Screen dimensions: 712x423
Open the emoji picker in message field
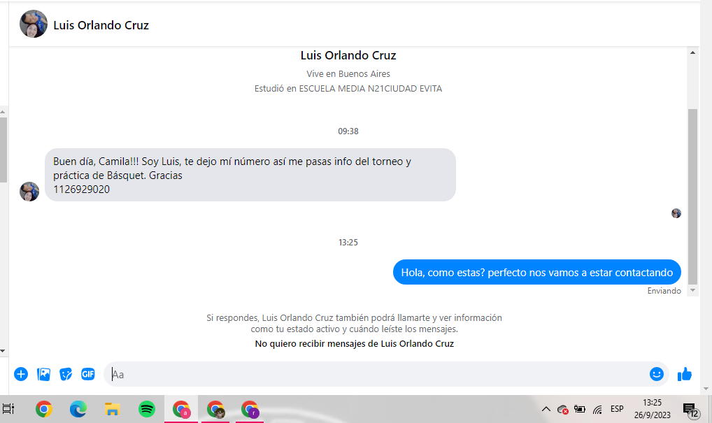click(x=657, y=374)
